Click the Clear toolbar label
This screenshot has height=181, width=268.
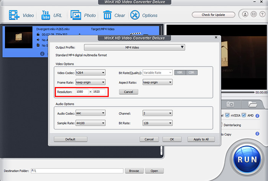[119, 15]
